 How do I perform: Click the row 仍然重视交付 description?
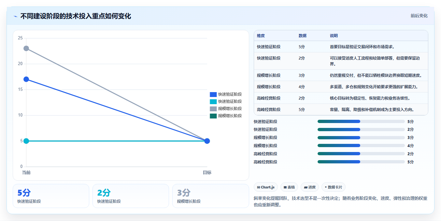point(376,76)
